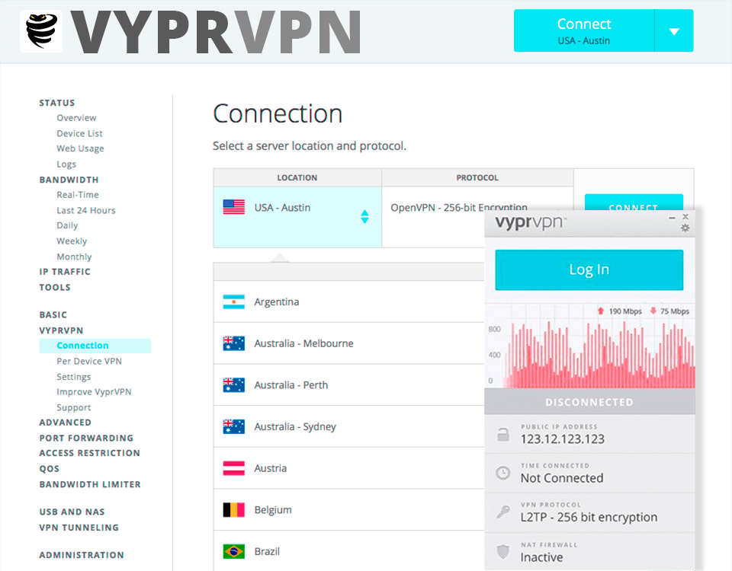Click the Brazil flag icon
The width and height of the screenshot is (732, 571).
point(233,551)
